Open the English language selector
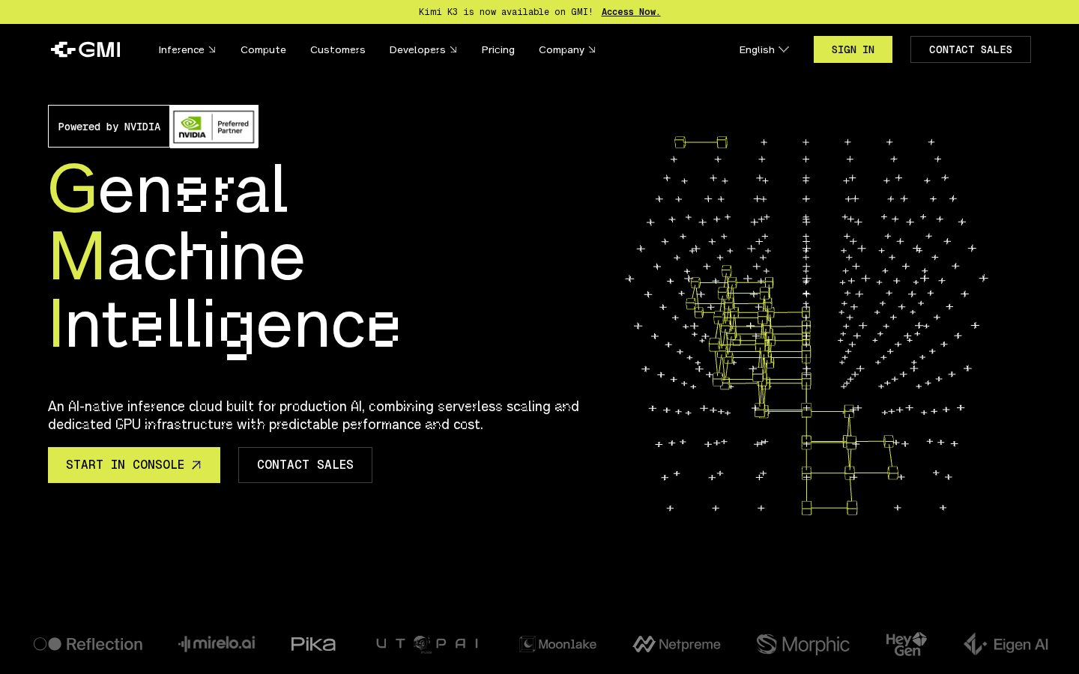 pyautogui.click(x=764, y=49)
